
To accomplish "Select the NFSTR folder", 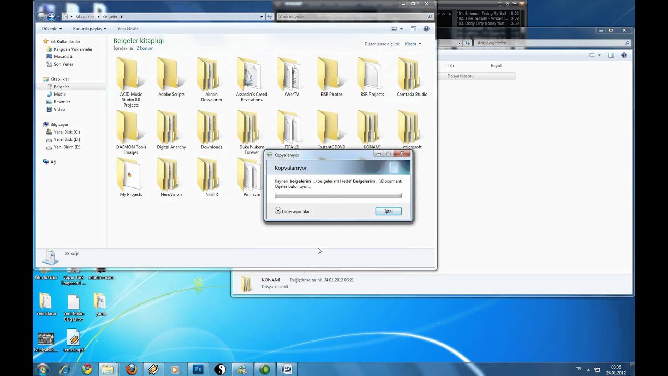I will (211, 178).
